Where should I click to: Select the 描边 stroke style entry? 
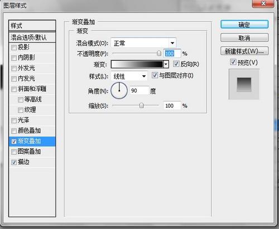click(x=32, y=162)
